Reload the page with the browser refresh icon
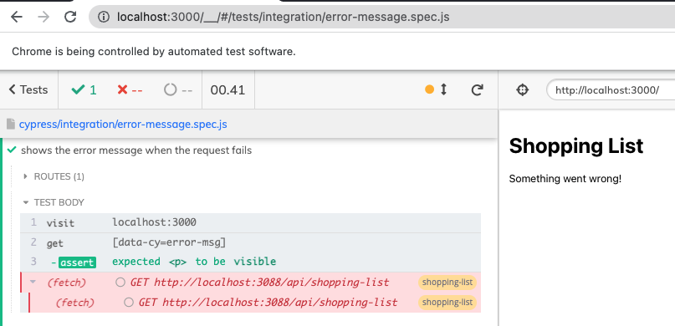Image resolution: width=675 pixels, height=326 pixels. (x=70, y=17)
